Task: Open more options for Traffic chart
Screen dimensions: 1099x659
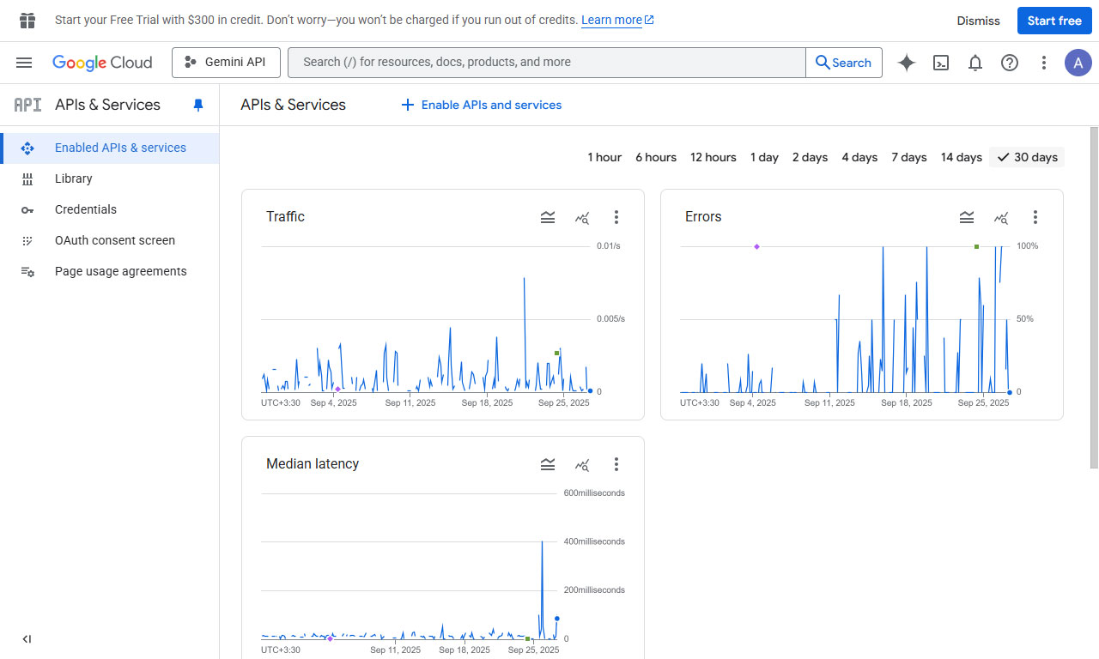Action: coord(616,217)
